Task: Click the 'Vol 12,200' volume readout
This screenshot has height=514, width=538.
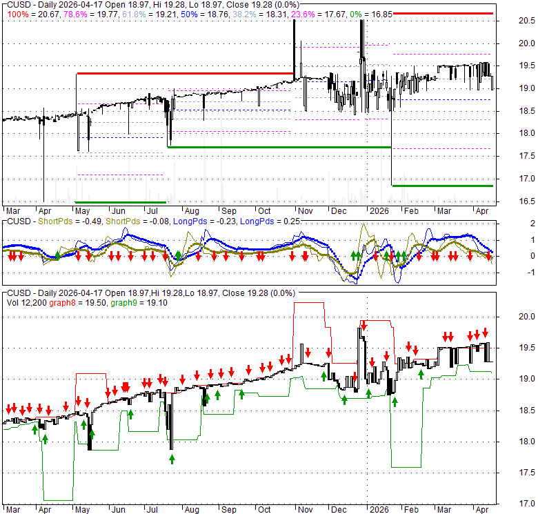Action: pos(27,303)
